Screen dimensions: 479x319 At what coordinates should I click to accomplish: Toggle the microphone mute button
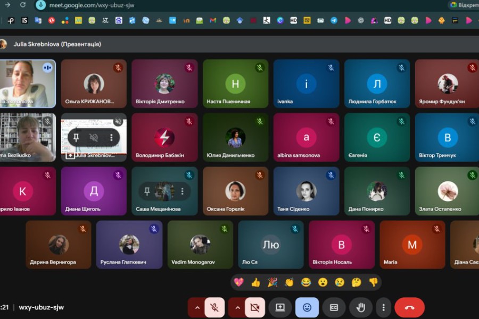pos(214,307)
